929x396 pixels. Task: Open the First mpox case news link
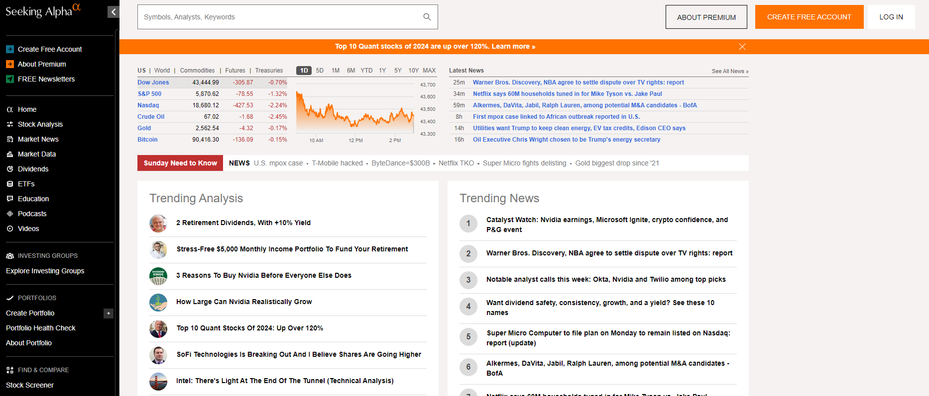point(556,117)
